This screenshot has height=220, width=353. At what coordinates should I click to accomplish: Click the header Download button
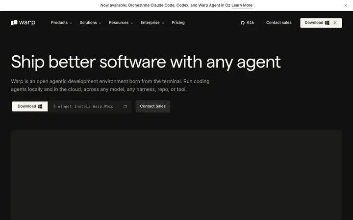click(x=321, y=23)
